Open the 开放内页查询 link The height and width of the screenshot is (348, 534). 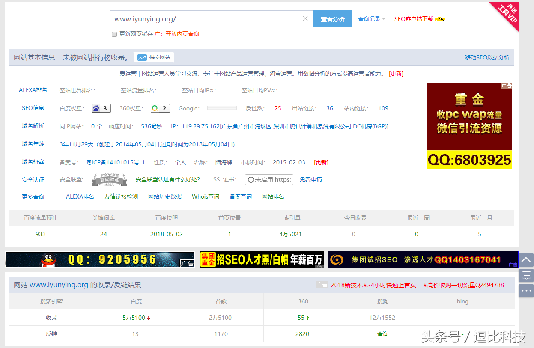(182, 34)
